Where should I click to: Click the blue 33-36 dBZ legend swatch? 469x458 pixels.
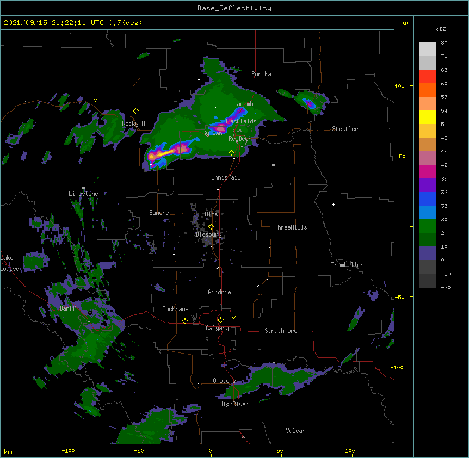click(x=428, y=199)
